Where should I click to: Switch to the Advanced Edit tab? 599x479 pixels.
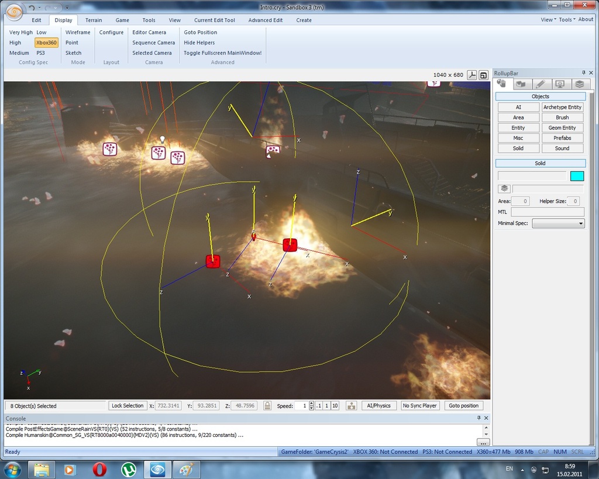(x=266, y=20)
